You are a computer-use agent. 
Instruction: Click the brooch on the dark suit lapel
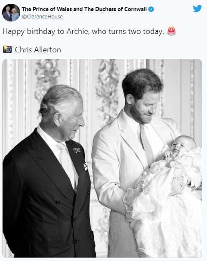pyautogui.click(x=77, y=150)
